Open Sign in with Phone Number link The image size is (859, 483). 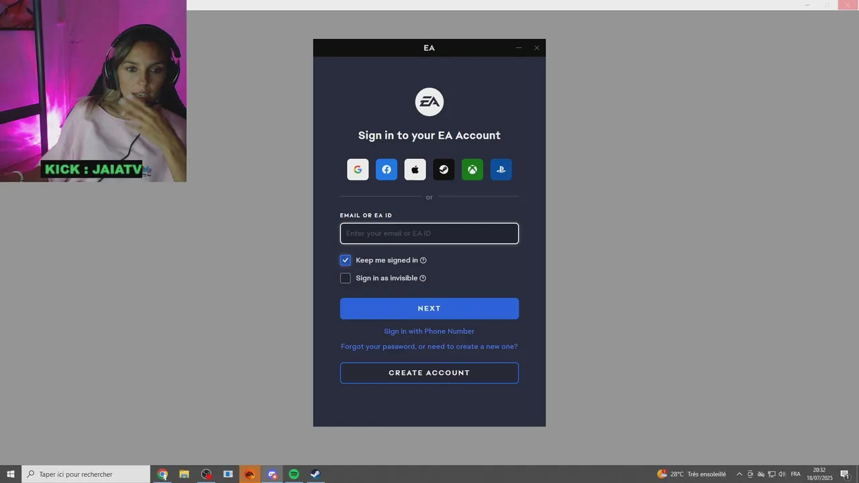click(x=429, y=331)
